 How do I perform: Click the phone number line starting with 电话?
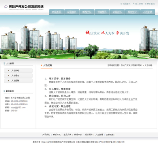point(16,101)
